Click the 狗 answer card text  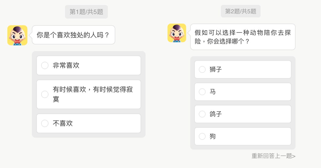(x=213, y=136)
